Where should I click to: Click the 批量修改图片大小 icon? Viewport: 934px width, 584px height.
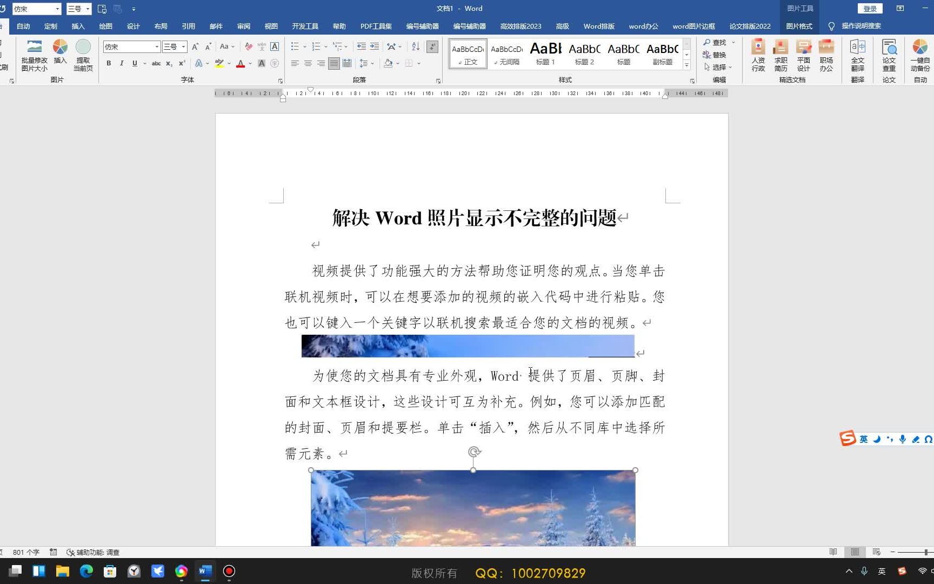[x=34, y=55]
